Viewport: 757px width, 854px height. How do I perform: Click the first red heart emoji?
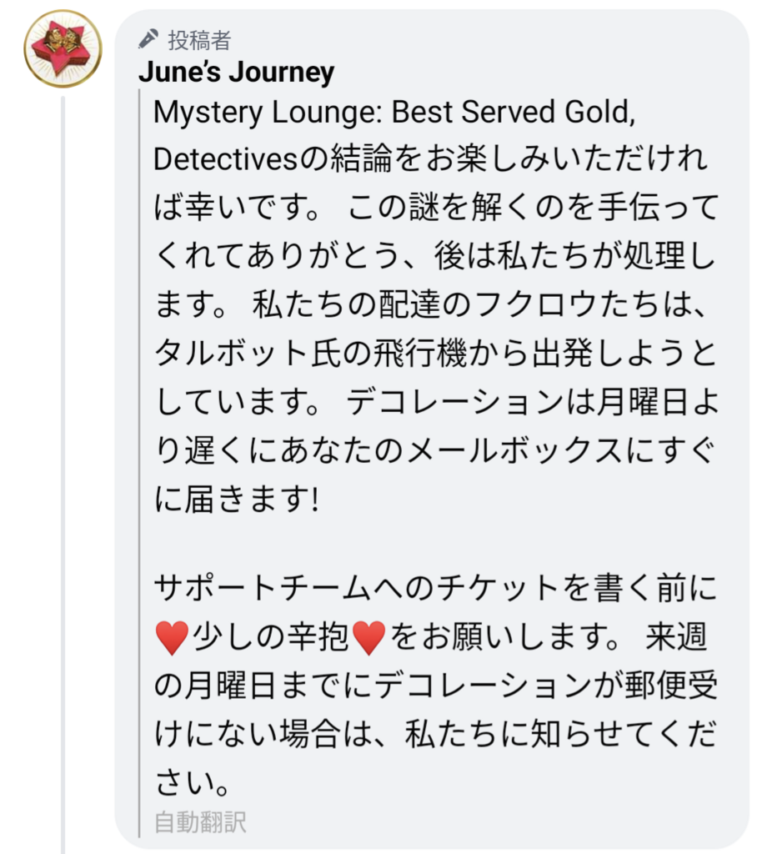point(173,639)
